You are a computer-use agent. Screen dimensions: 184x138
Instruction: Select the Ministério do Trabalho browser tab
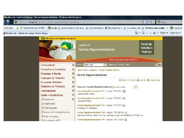[x=26, y=33]
